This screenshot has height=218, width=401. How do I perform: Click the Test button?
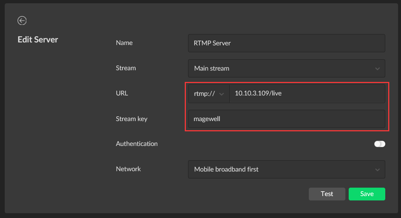coord(327,194)
